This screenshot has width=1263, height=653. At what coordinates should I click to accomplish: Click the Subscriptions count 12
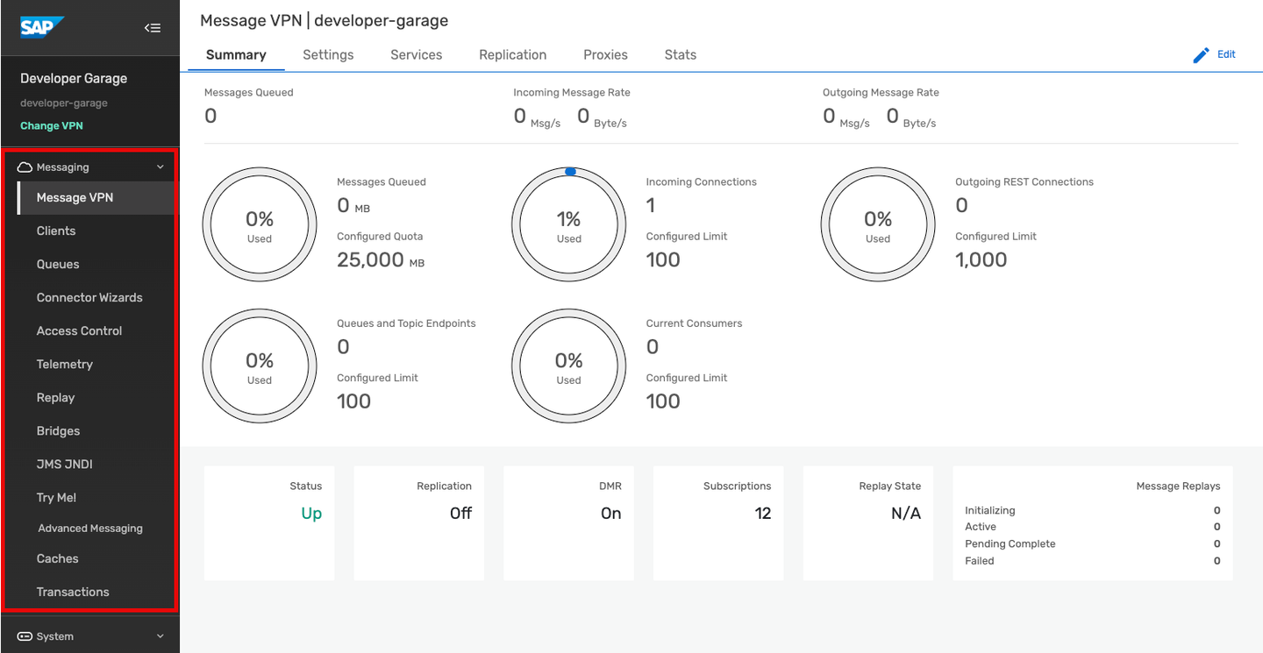tap(763, 514)
